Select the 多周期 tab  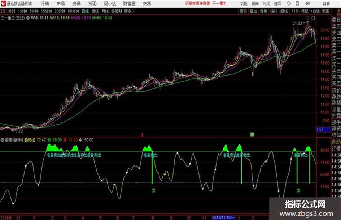(117, 11)
